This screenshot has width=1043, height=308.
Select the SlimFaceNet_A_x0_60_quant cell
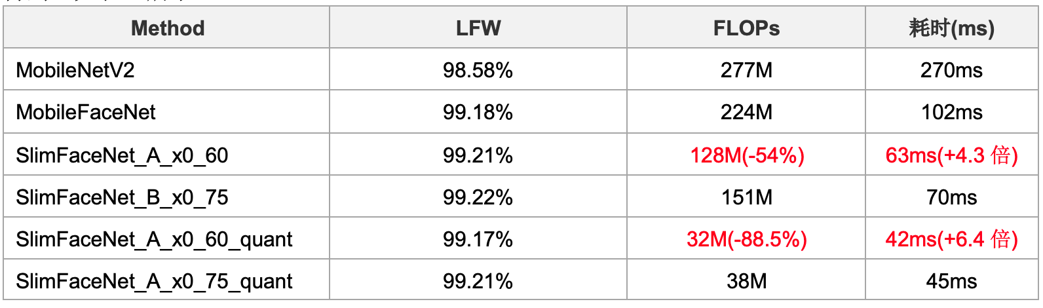167,239
